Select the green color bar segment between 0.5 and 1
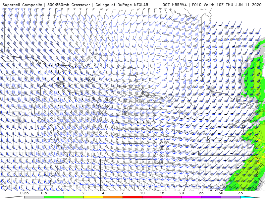 (54, 197)
